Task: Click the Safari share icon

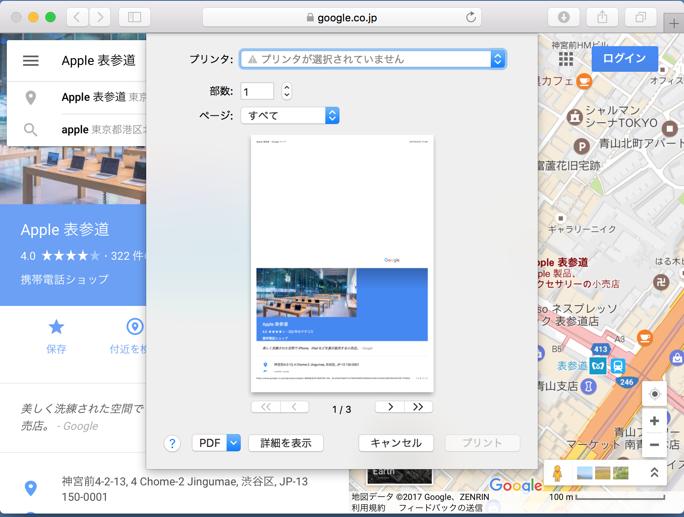Action: [x=602, y=17]
